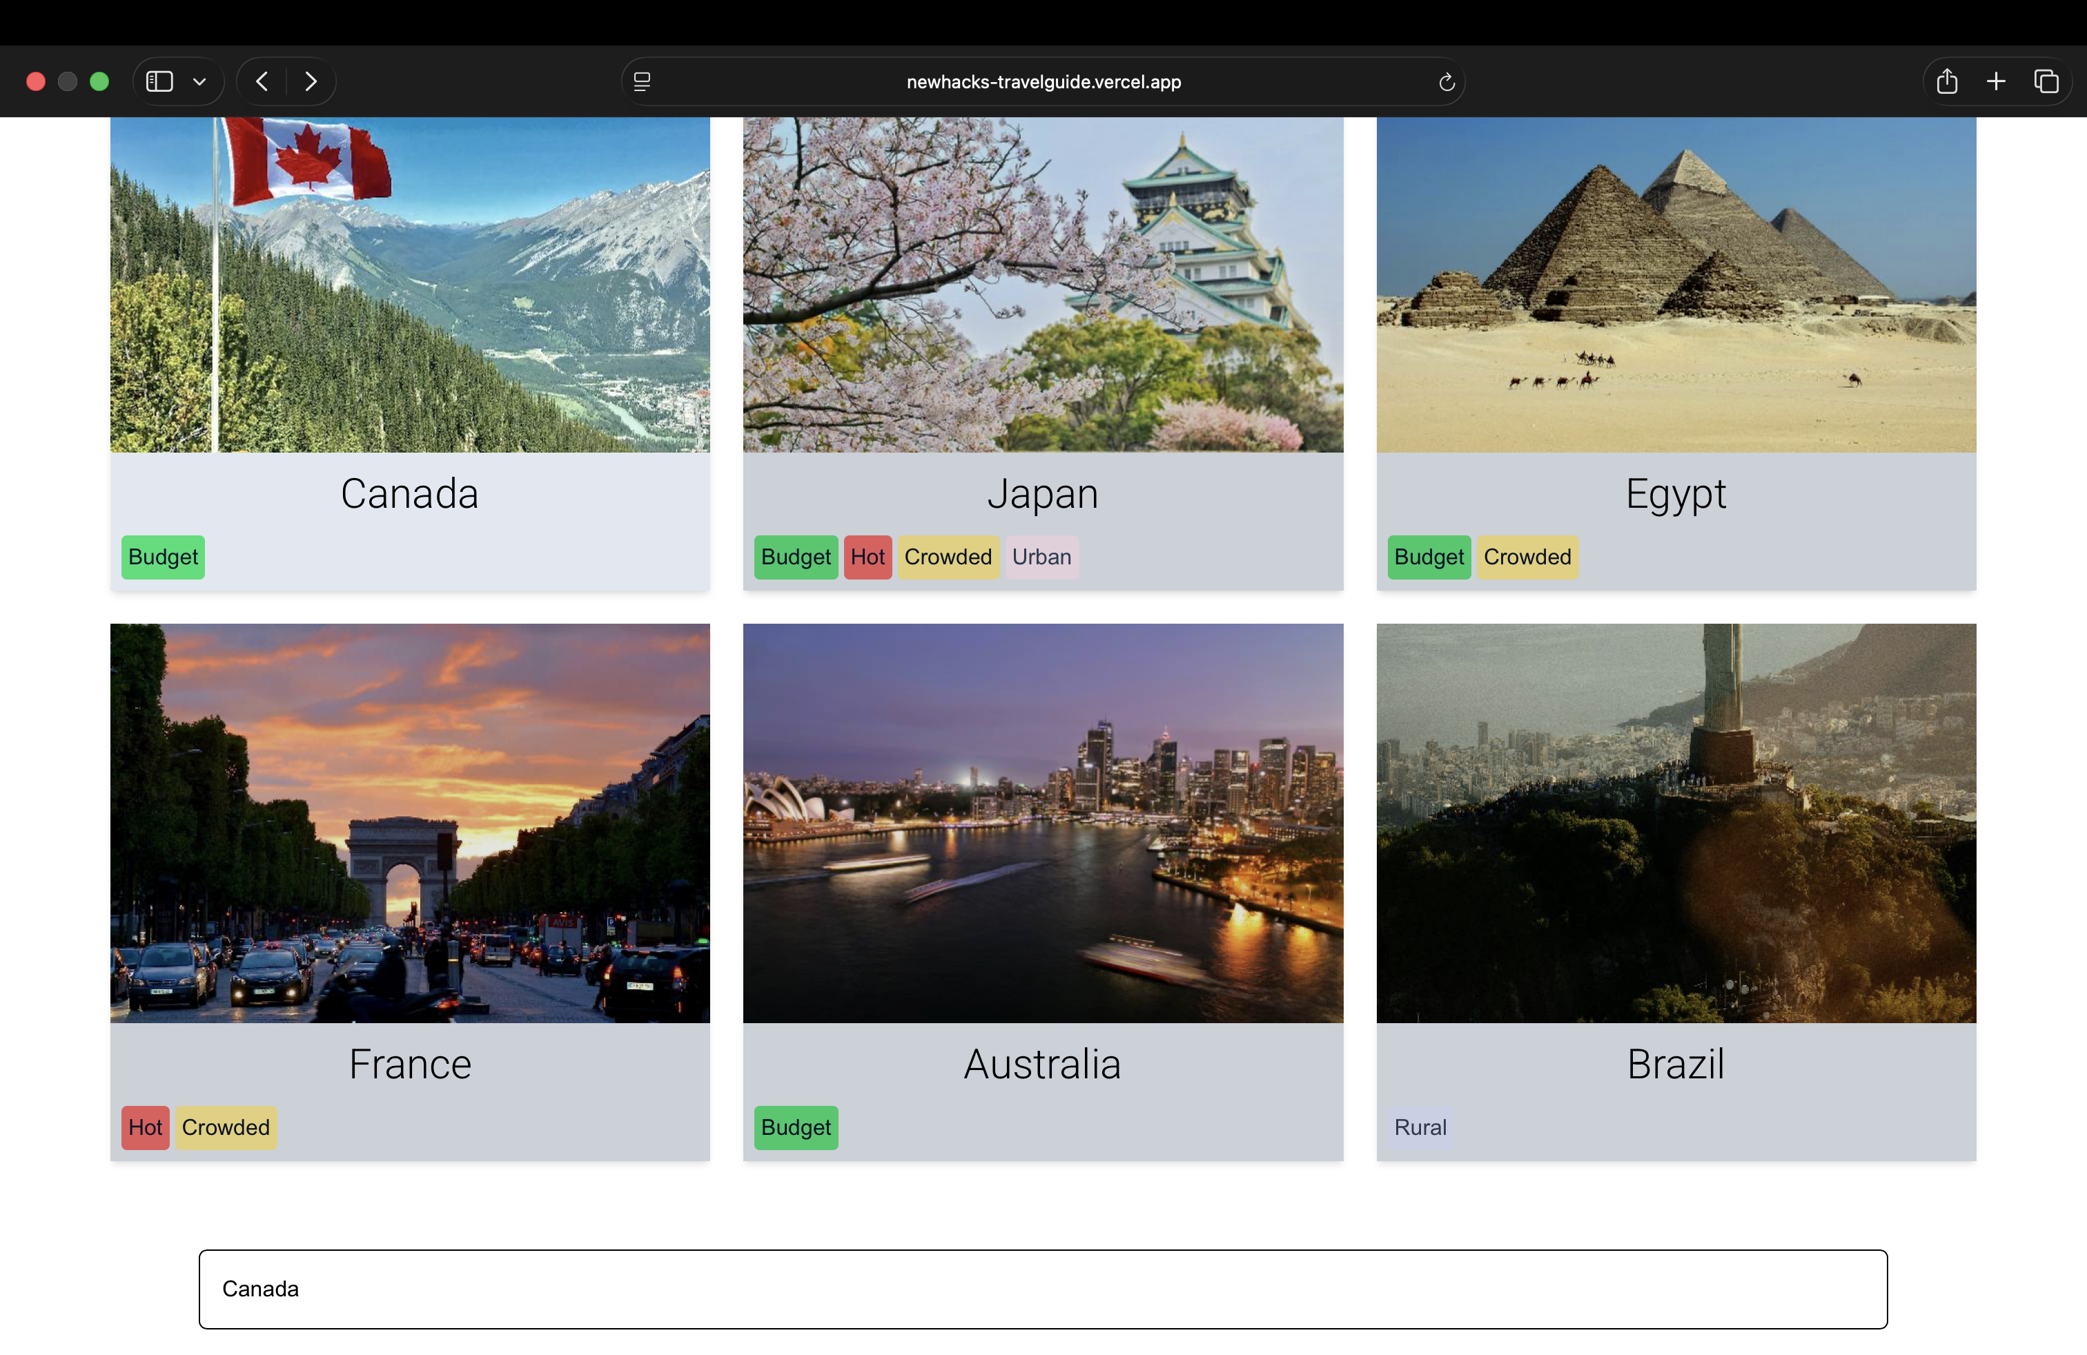Click the Japan country title
Image resolution: width=2087 pixels, height=1355 pixels.
pos(1043,493)
